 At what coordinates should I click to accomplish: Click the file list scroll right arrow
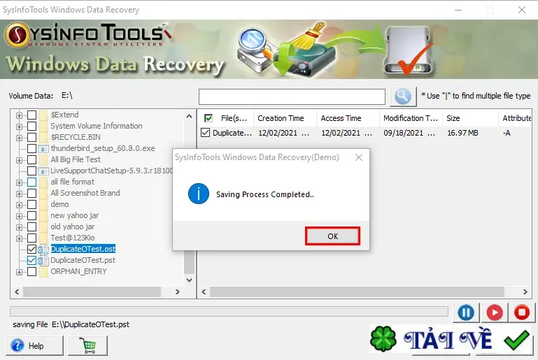pos(525,291)
